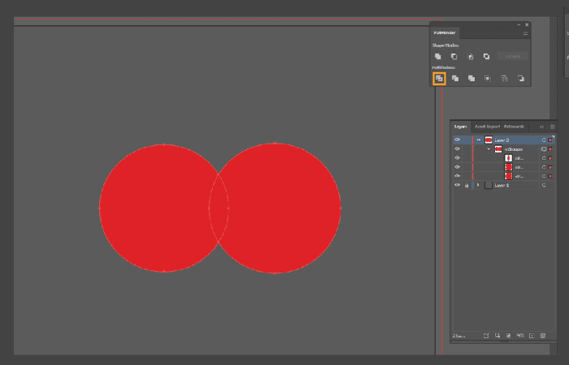Click first path thumbnail under Group
This screenshot has width=569, height=365.
pyautogui.click(x=508, y=158)
